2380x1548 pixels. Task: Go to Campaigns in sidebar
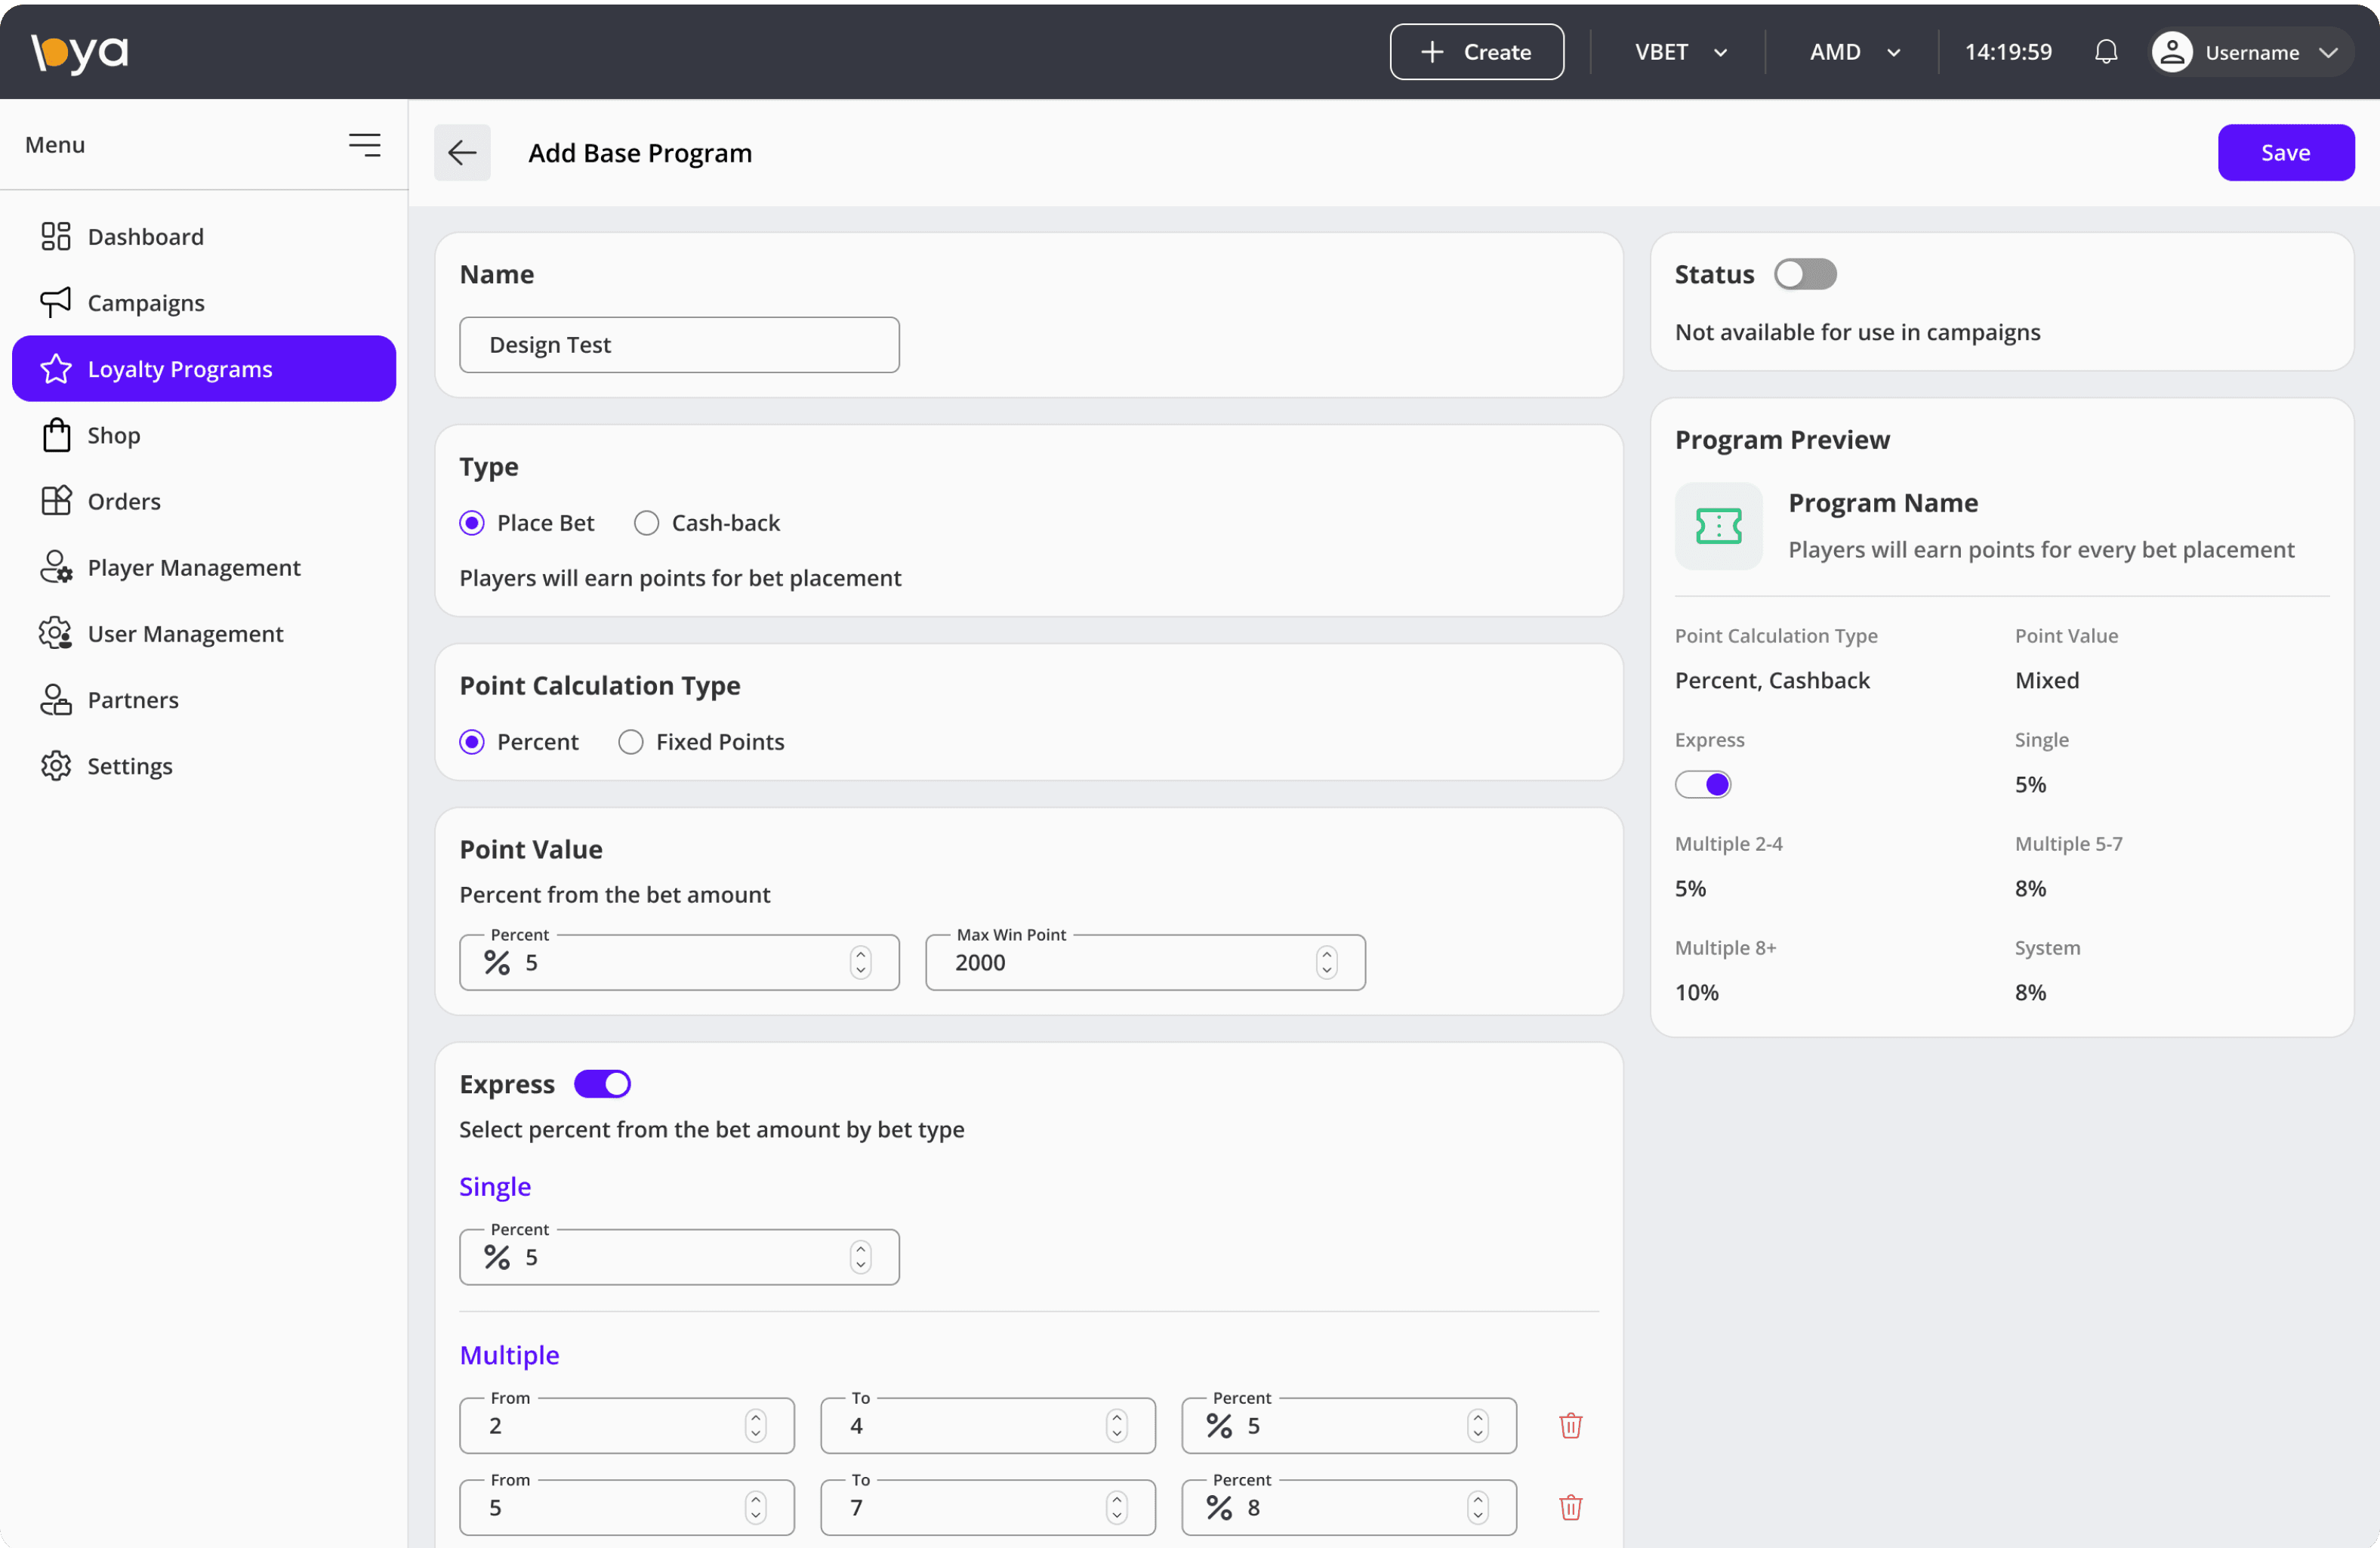[x=146, y=302]
